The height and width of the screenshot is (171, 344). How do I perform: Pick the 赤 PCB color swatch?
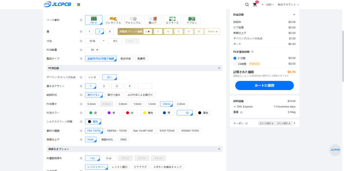click(129, 113)
